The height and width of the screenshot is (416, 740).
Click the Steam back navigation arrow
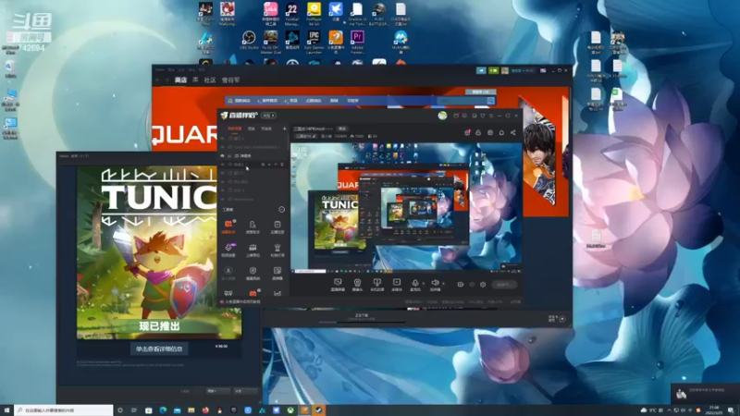click(x=157, y=80)
